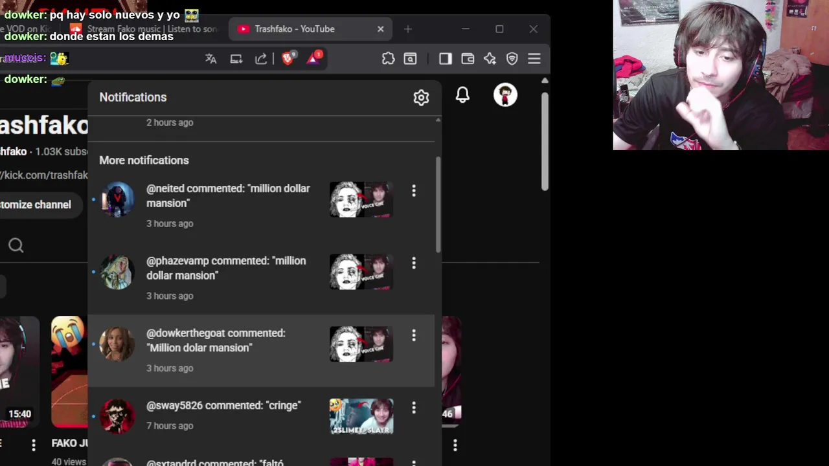This screenshot has width=829, height=466.
Task: Click video thumbnail in @neited notification
Action: tap(361, 199)
